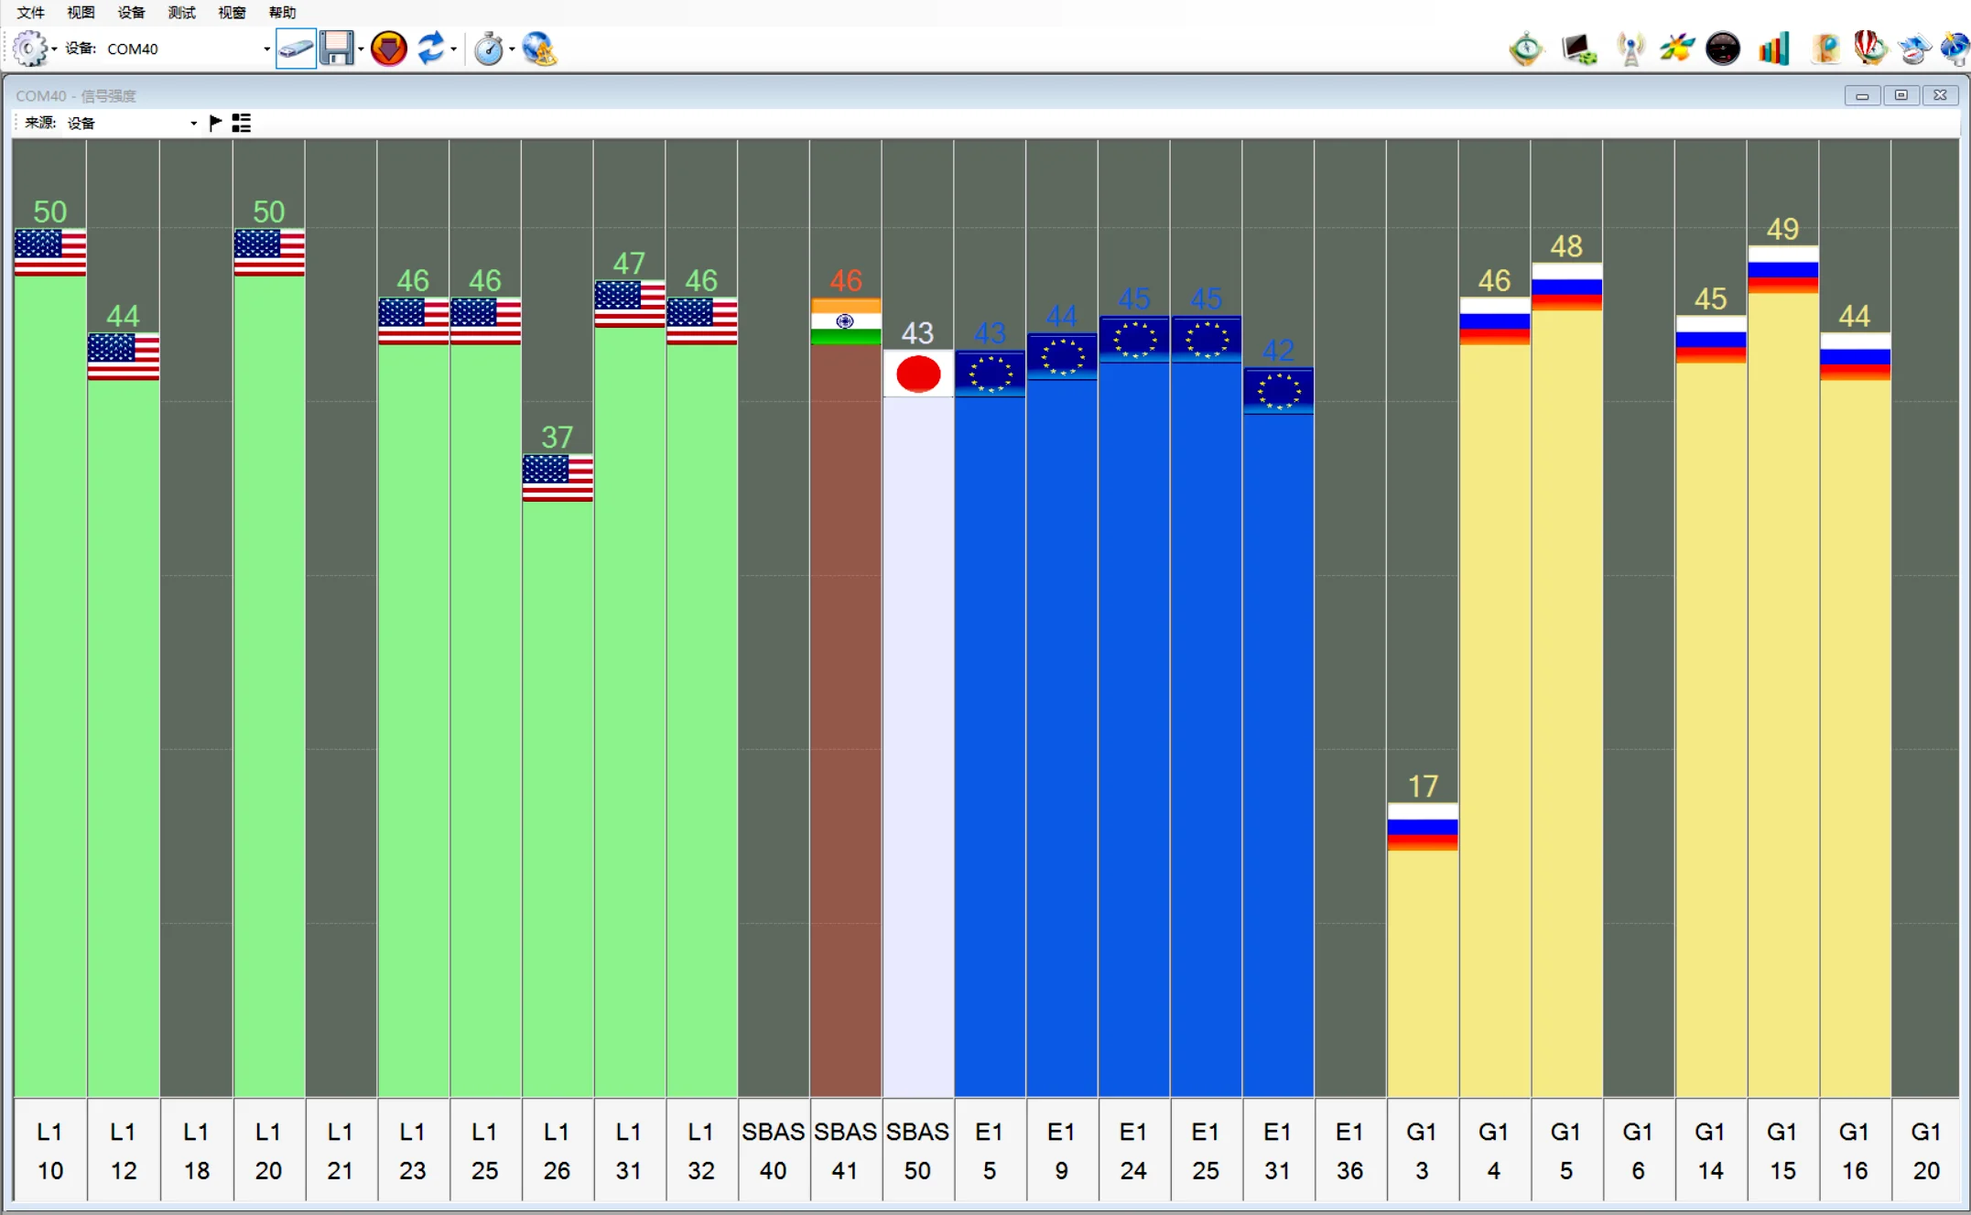Click the Russian flag on G1 15 bar
1971x1215 pixels.
(x=1782, y=269)
